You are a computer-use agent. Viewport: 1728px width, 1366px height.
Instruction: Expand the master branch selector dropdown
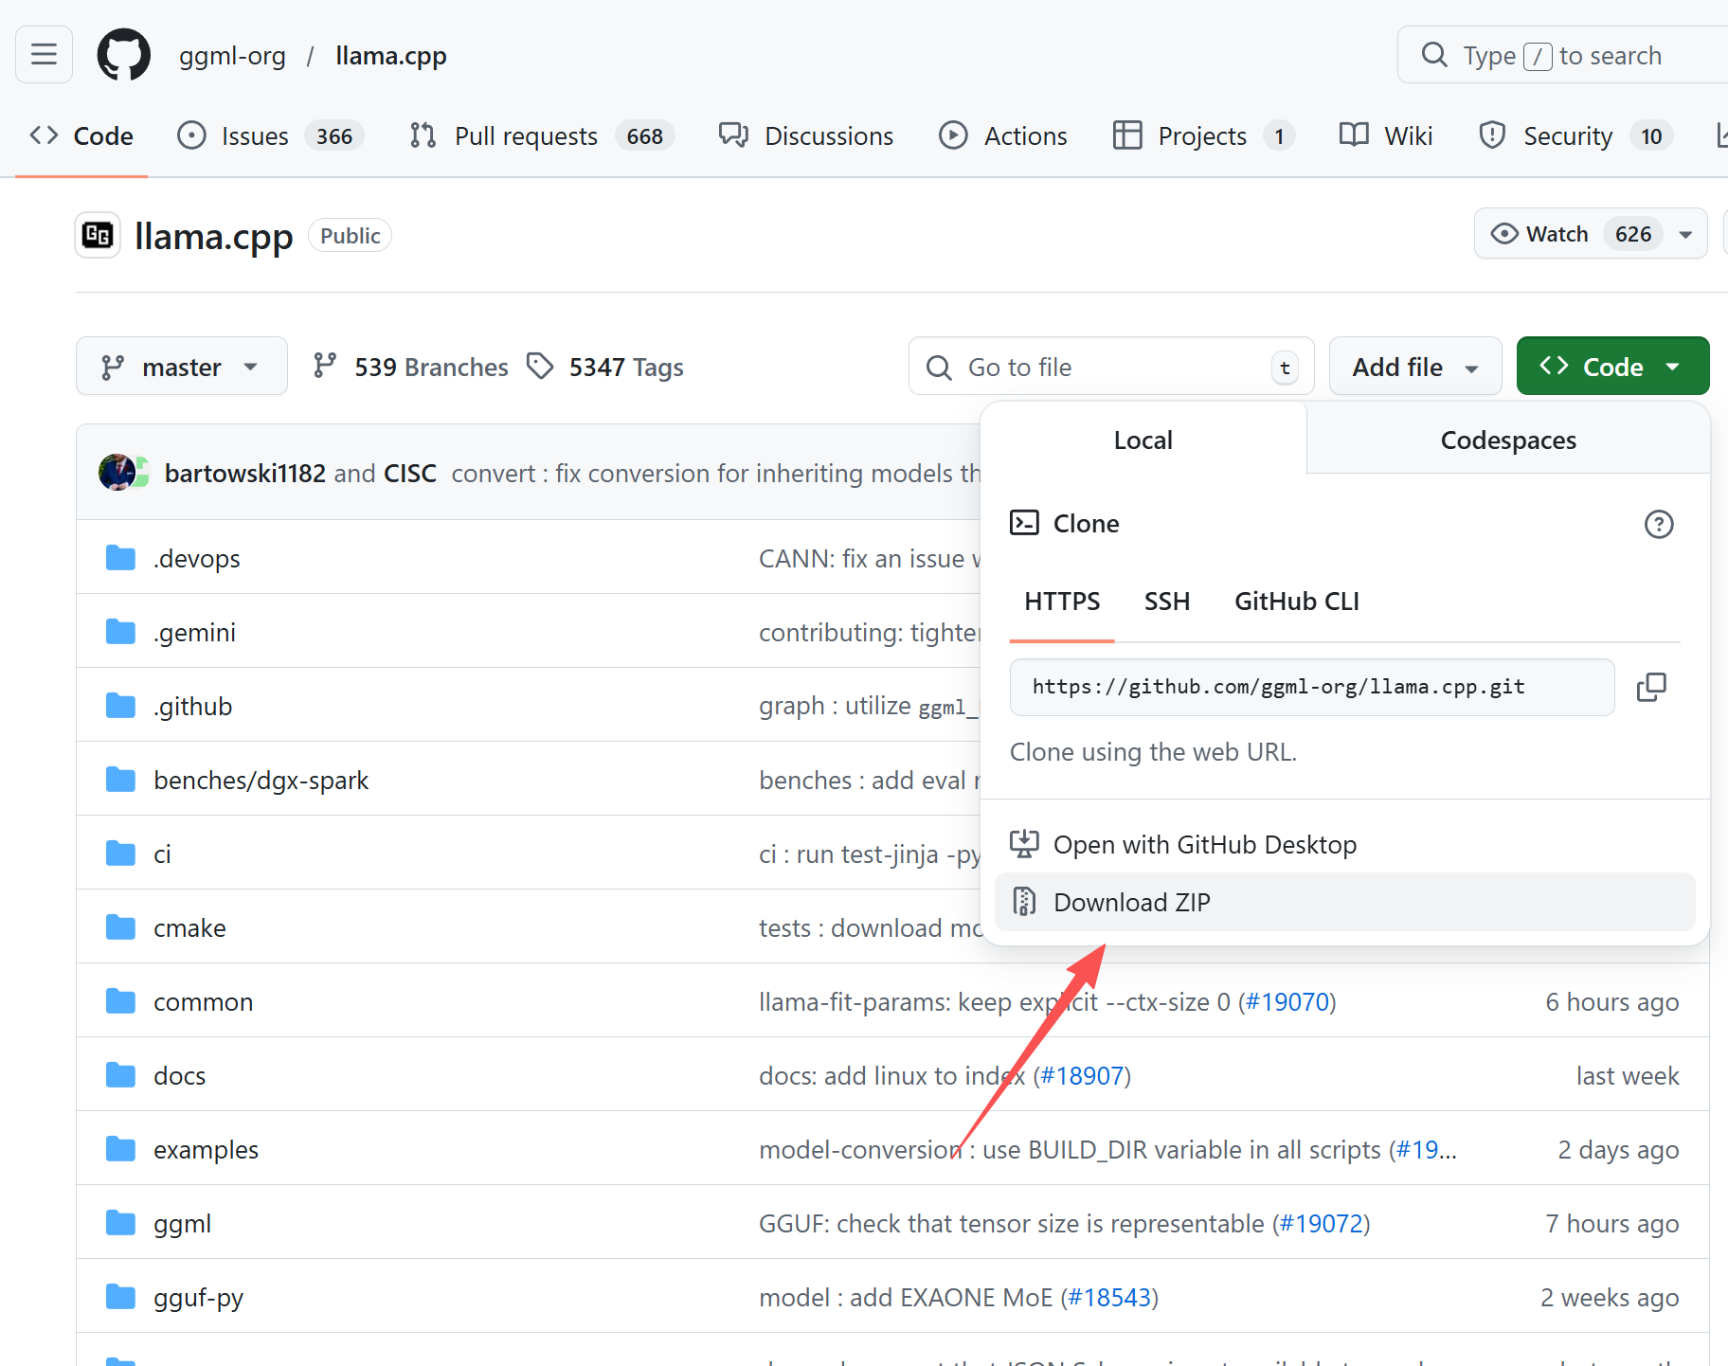click(x=182, y=366)
